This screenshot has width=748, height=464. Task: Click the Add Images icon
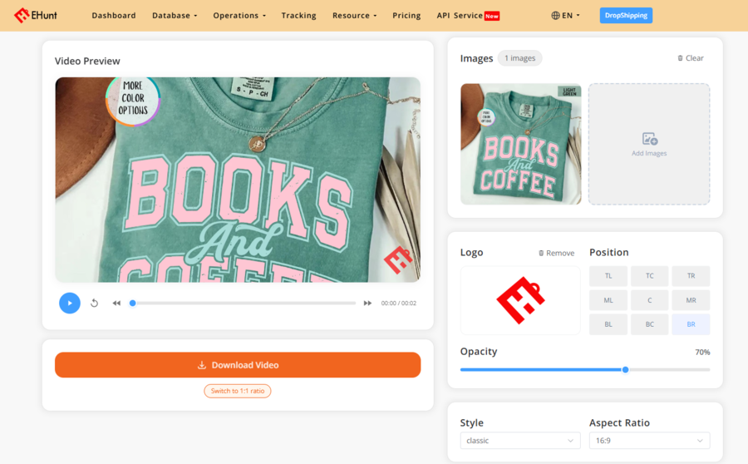[x=649, y=139]
